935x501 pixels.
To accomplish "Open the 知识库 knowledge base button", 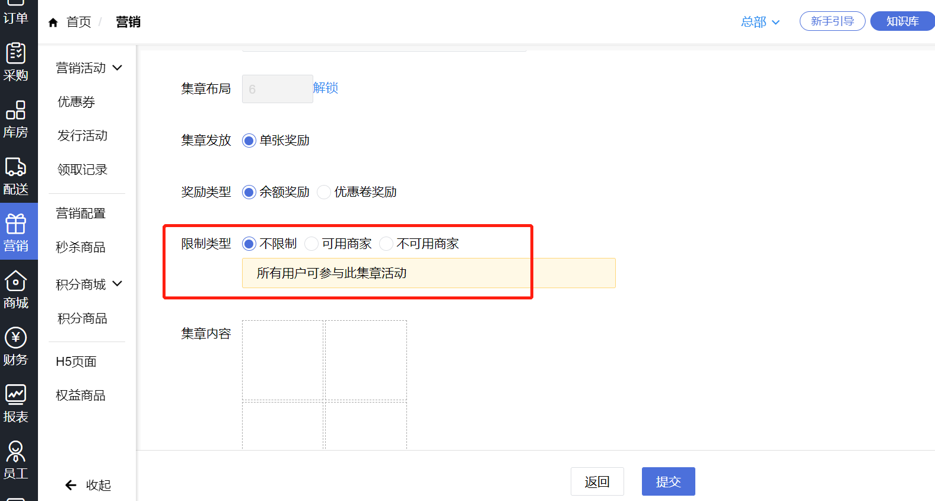I will 902,21.
